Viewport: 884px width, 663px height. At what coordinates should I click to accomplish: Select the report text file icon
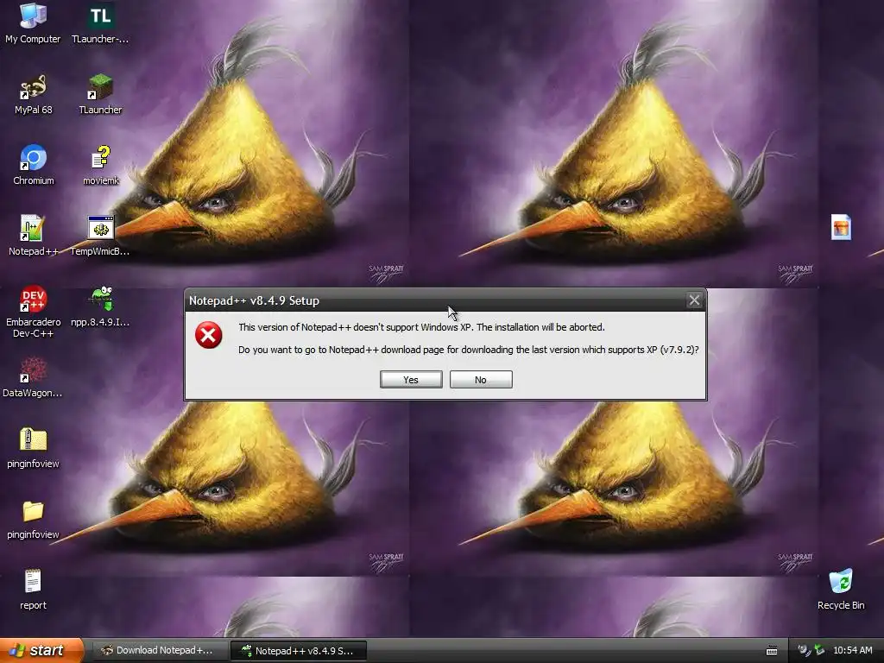34,590
